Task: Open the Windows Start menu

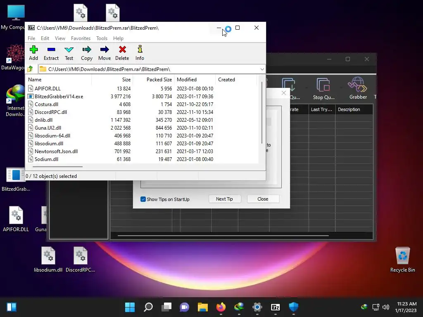Action: (x=130, y=307)
